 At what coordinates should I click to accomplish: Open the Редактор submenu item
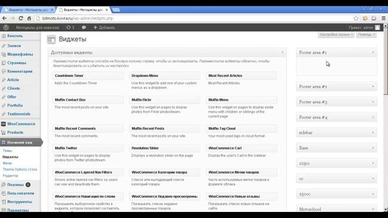[x=10, y=176]
